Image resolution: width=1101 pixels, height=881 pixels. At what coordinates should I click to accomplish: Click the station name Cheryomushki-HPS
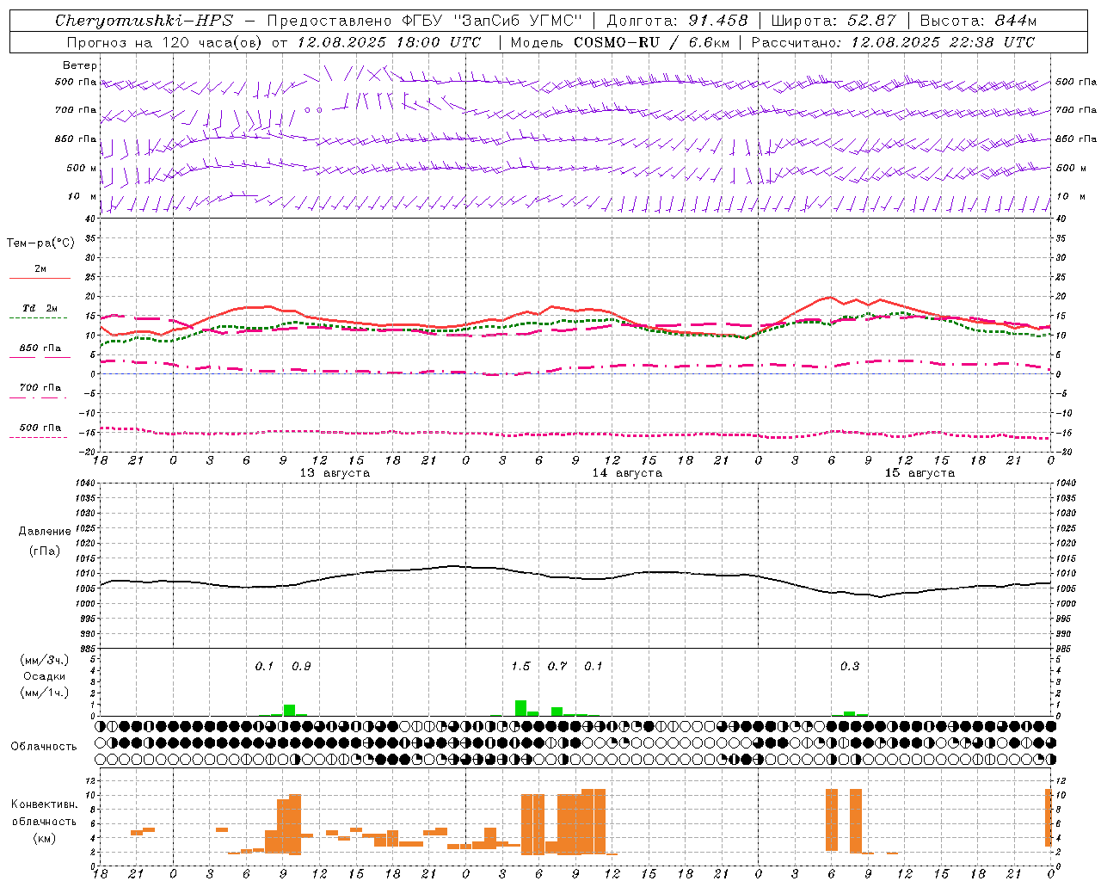144,21
